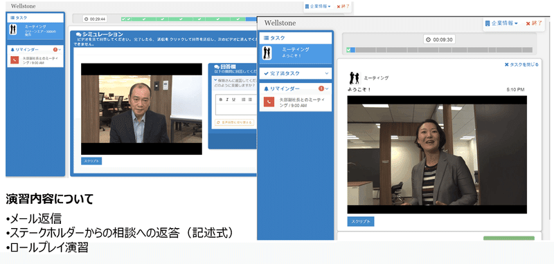The image size is (554, 264).
Task: Click the Wellstone logo in the rear window
Action: 23,6
